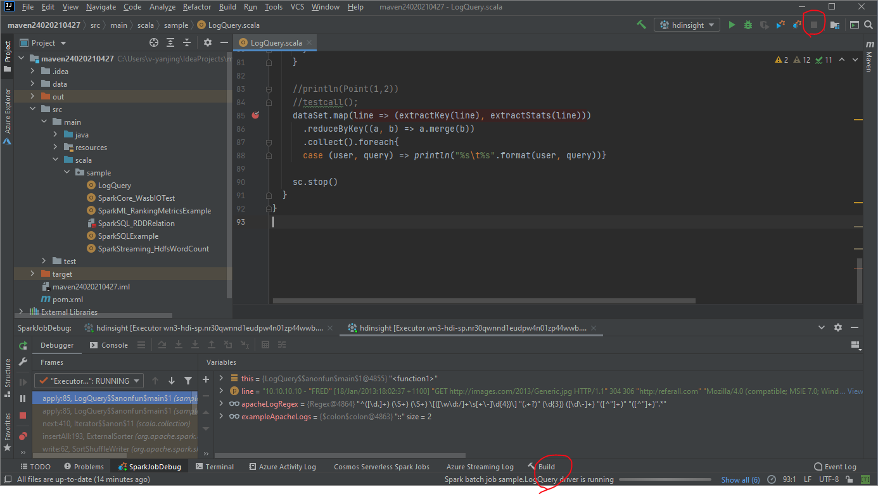Stop the running Spark job
Viewport: 878px width, 494px height.
pos(813,24)
